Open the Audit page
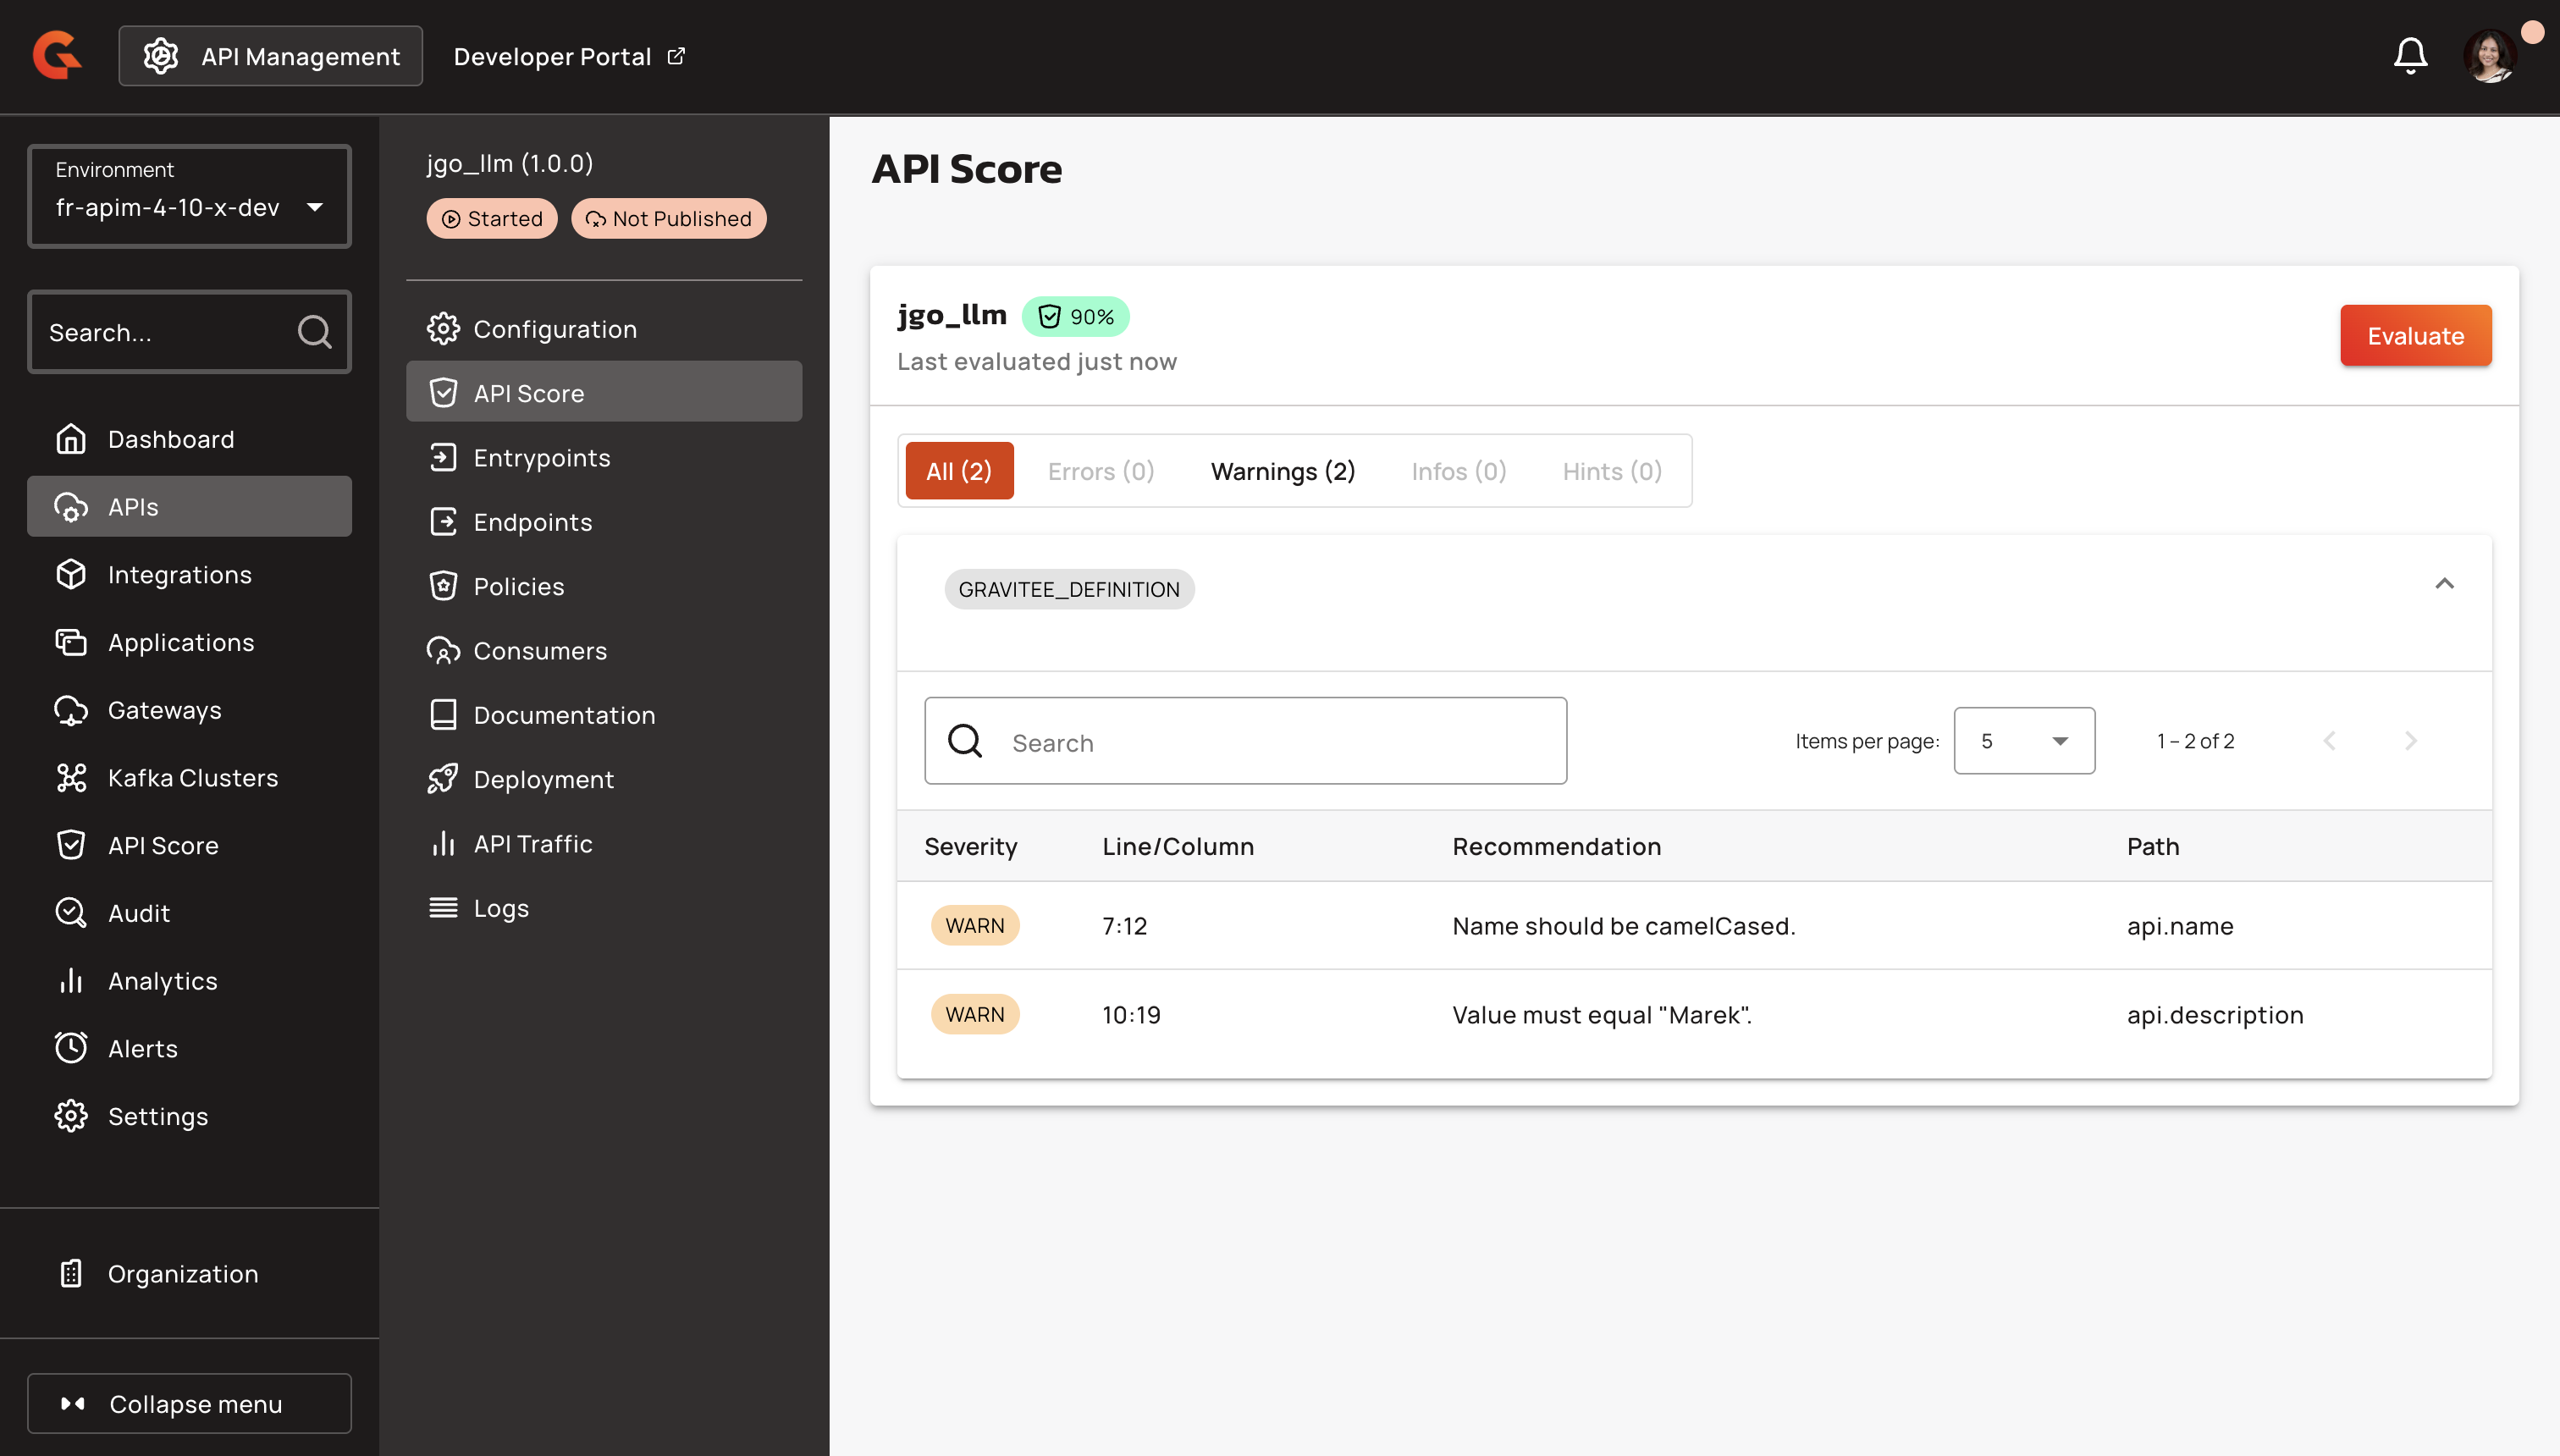 pyautogui.click(x=138, y=913)
